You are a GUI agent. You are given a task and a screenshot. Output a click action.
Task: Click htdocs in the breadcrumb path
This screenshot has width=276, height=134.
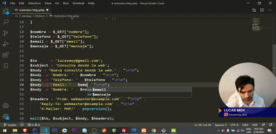click(40, 16)
